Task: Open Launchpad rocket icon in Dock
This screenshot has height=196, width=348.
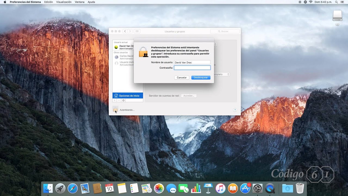Action: pyautogui.click(x=60, y=188)
